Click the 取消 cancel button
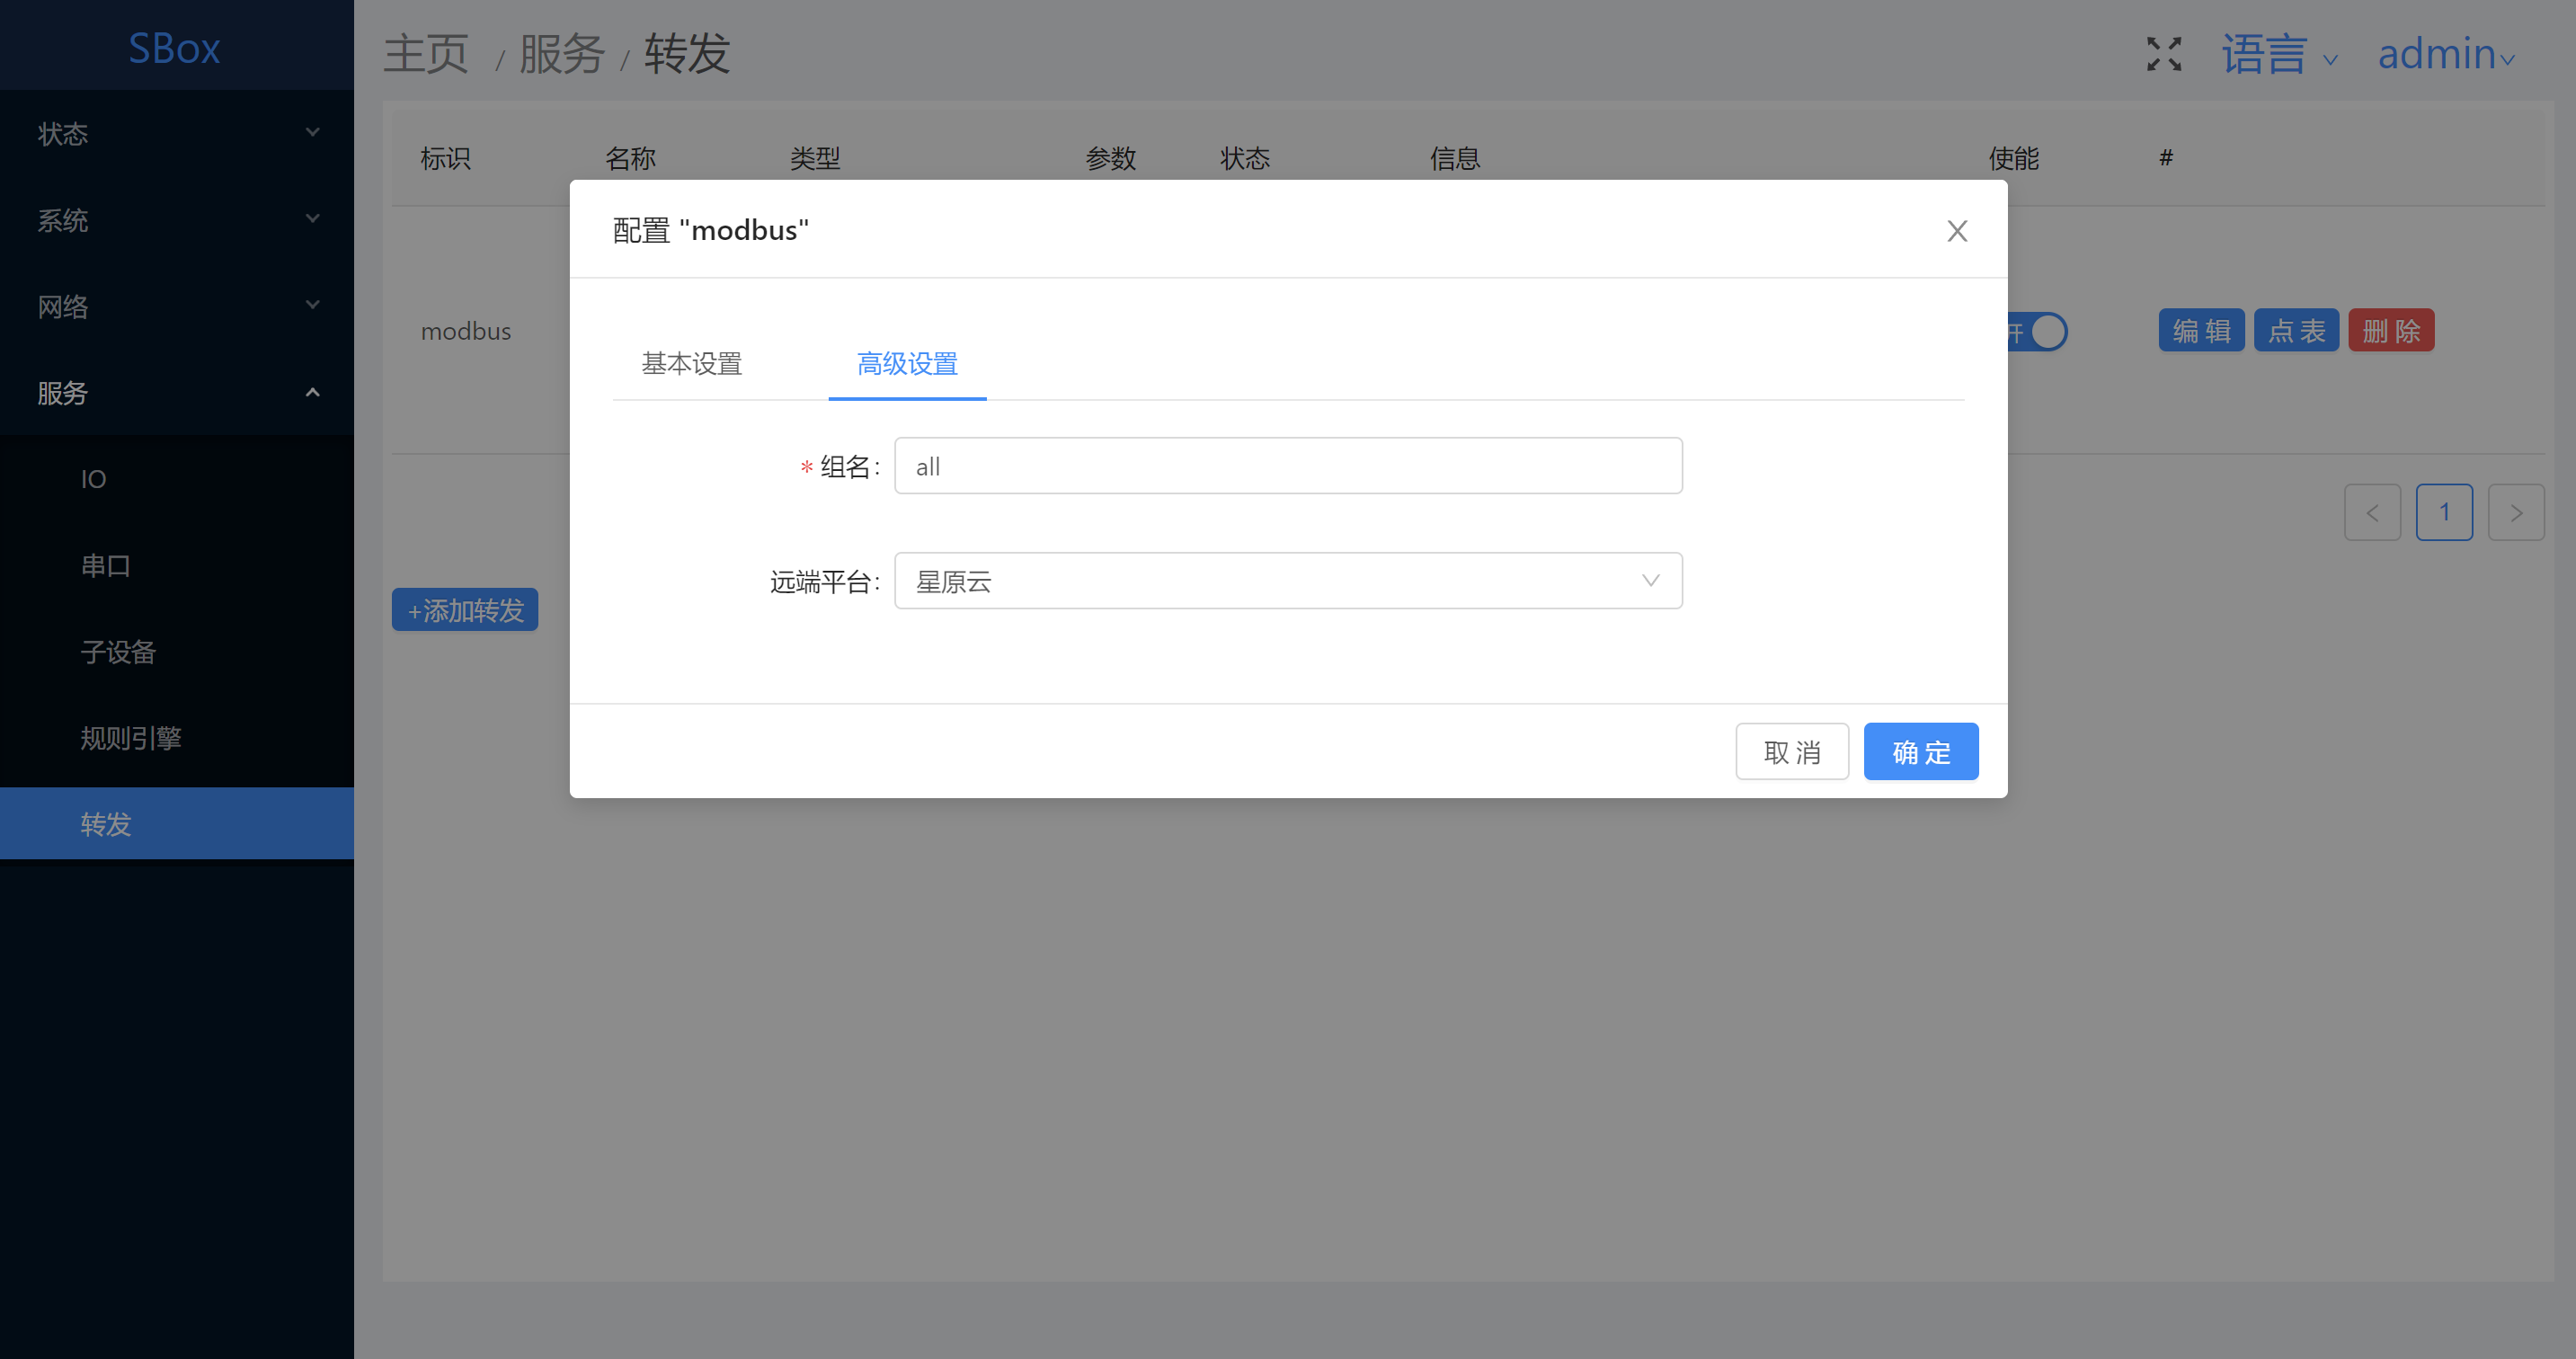The image size is (2576, 1359). point(1791,752)
